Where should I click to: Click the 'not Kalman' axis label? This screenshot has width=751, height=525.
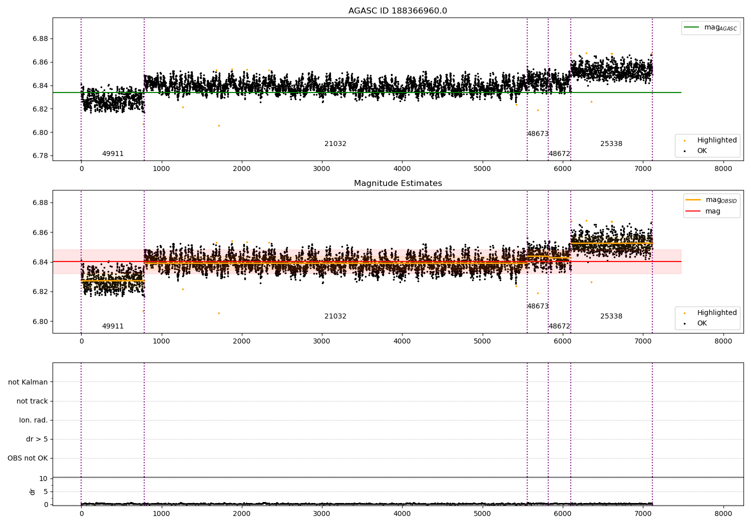28,382
